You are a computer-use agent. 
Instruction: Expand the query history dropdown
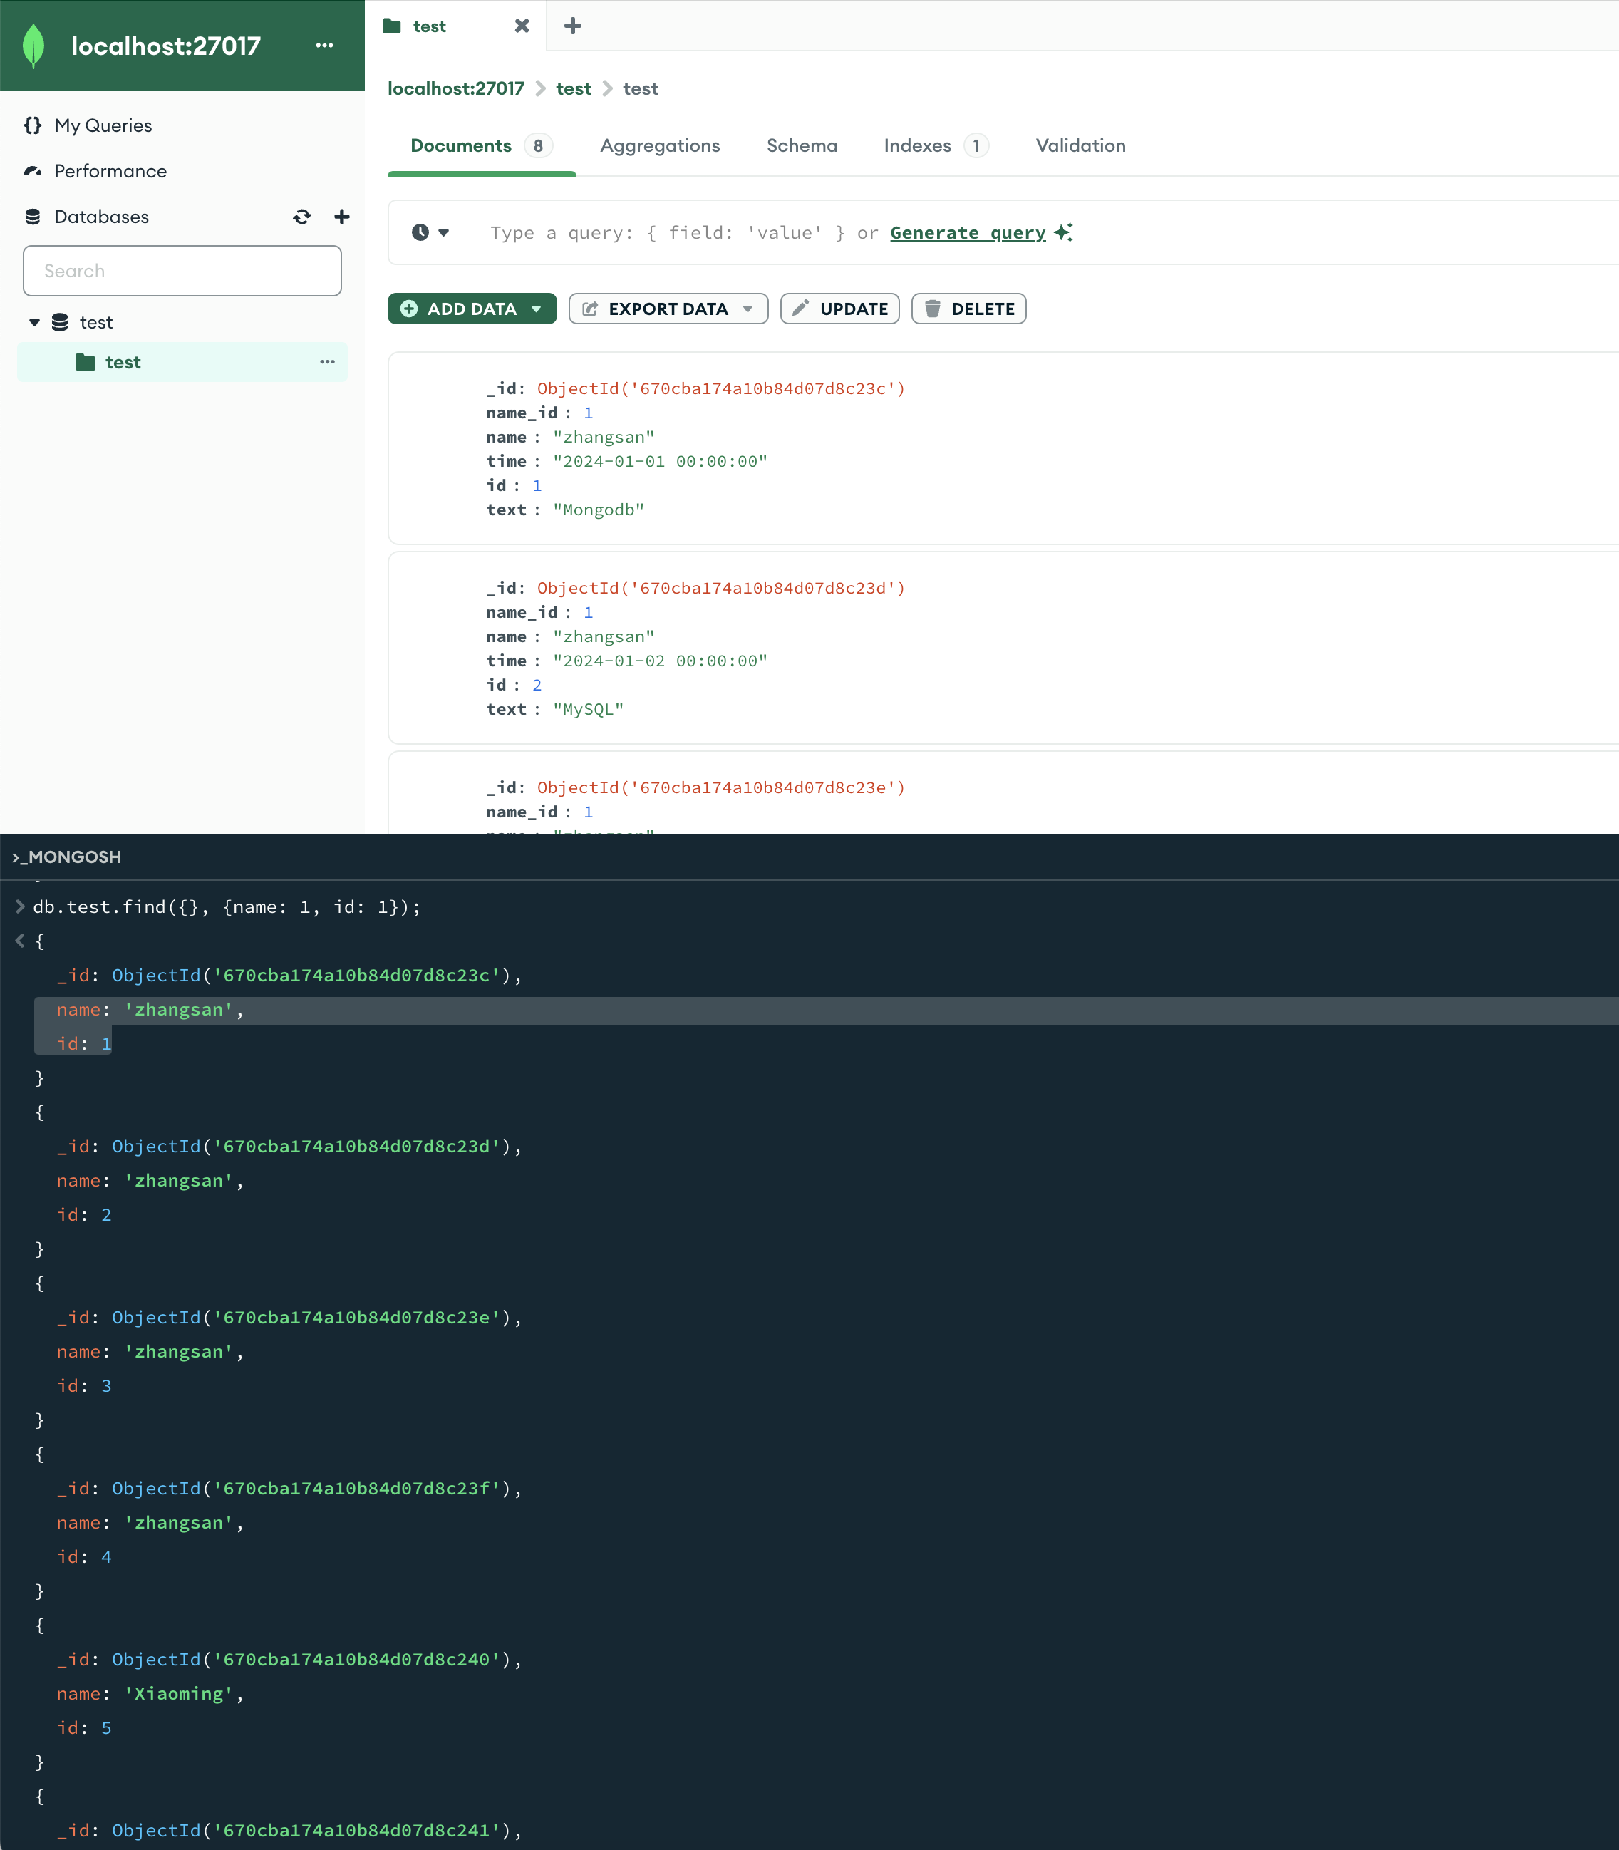pyautogui.click(x=430, y=233)
